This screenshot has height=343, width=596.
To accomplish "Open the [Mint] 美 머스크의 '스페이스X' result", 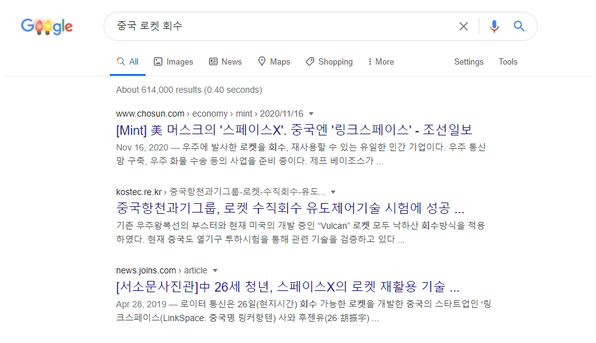I will 294,130.
